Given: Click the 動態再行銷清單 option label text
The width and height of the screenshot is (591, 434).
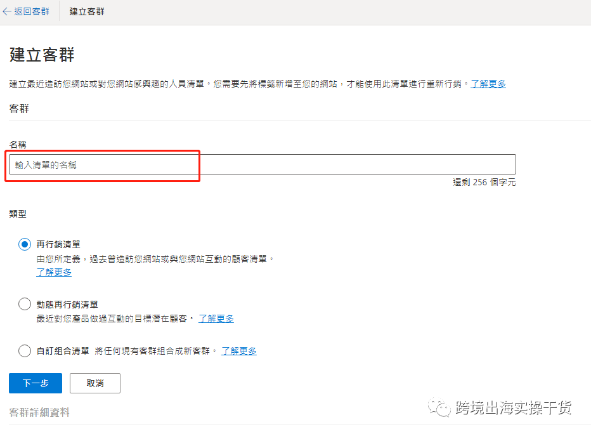Looking at the screenshot, I should click(x=67, y=305).
